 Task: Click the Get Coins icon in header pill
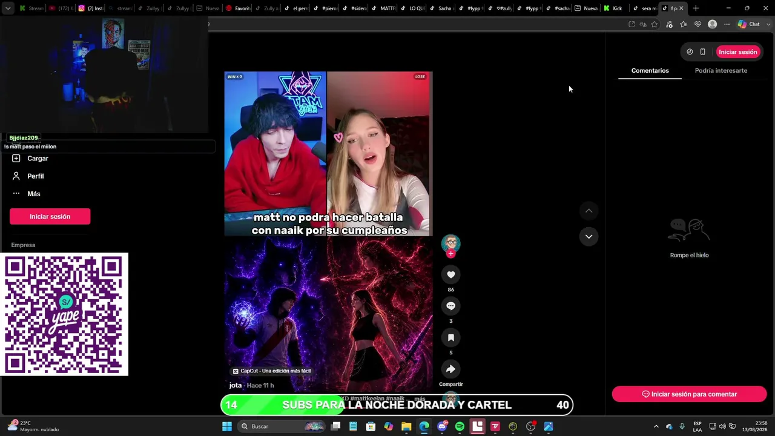point(690,52)
